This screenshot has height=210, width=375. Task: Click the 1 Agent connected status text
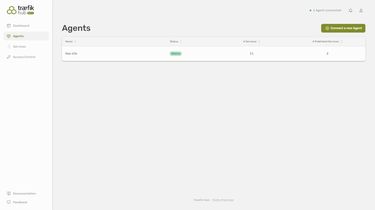pyautogui.click(x=327, y=11)
